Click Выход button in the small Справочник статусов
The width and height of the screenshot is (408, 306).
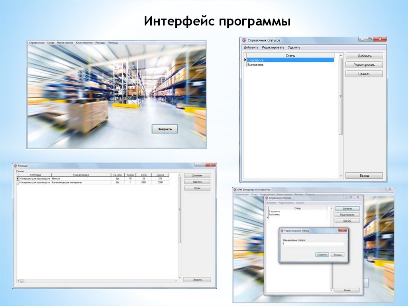[347, 290]
